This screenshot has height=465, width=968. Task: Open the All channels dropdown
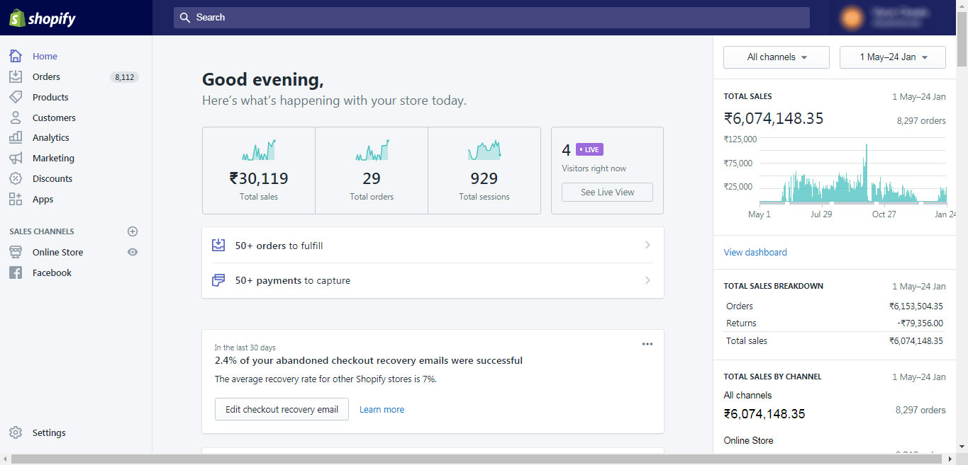click(777, 57)
